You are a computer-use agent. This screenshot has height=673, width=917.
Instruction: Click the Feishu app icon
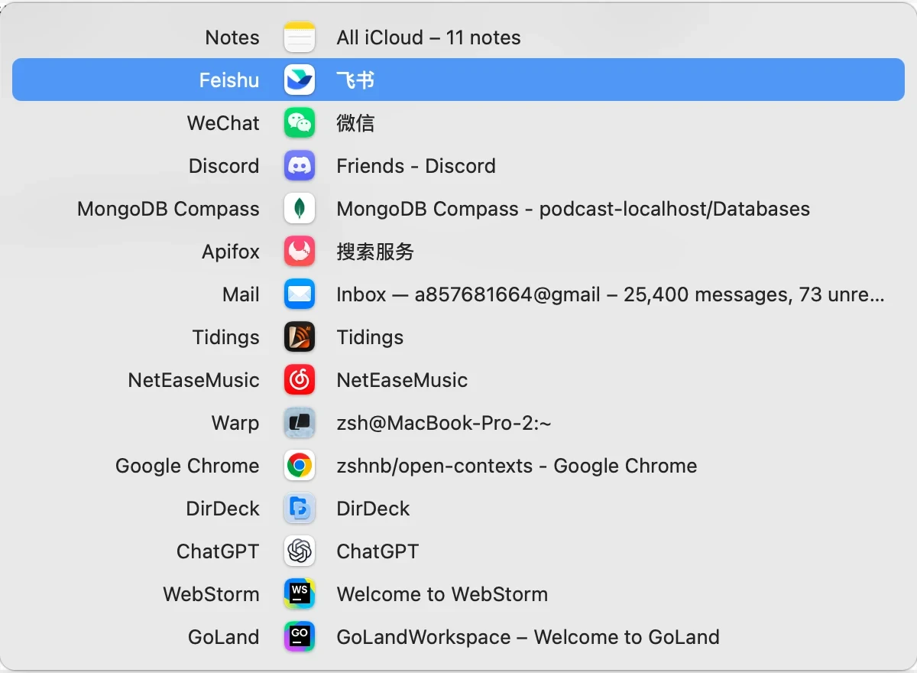pos(300,80)
